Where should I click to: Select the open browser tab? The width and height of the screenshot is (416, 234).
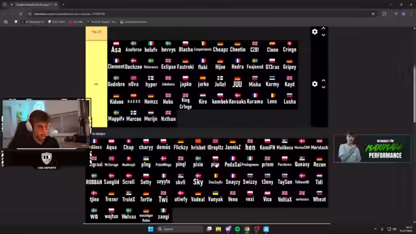34,5
